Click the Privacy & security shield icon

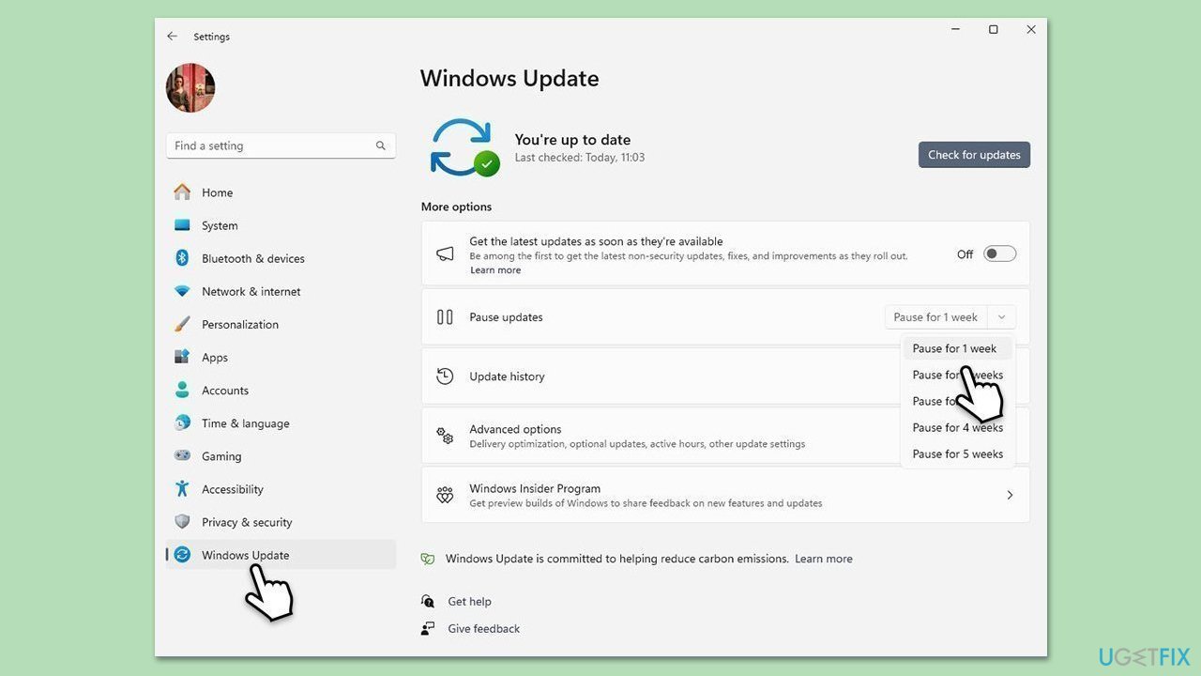(182, 522)
